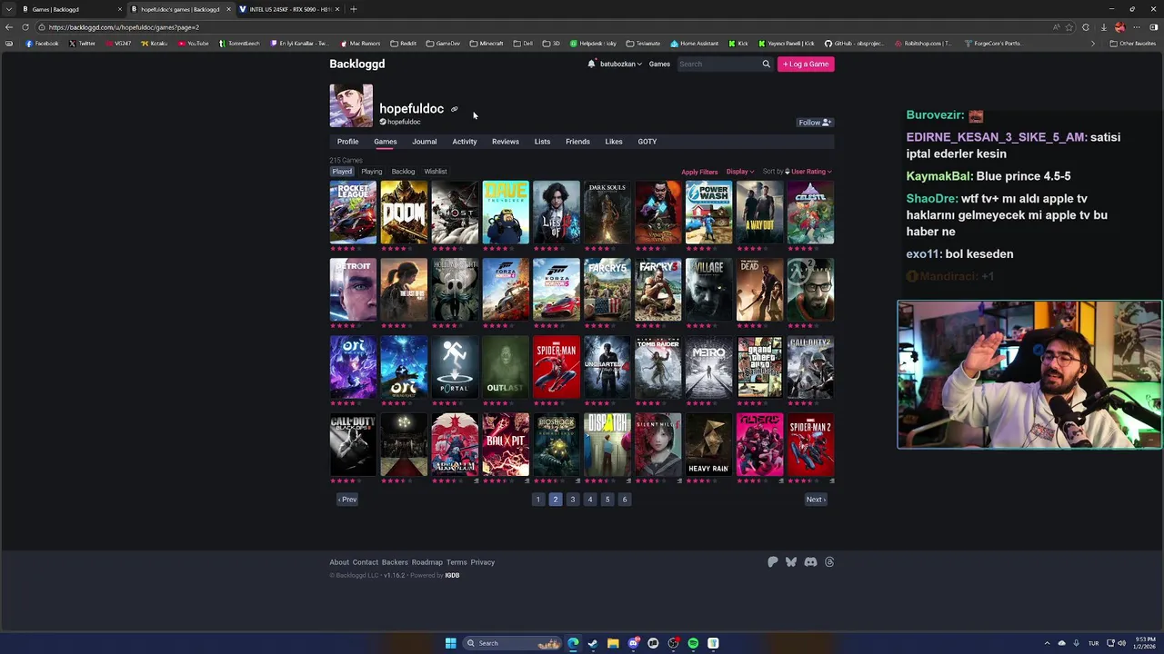Open the DOOM game cover
The height and width of the screenshot is (654, 1164).
coord(404,213)
